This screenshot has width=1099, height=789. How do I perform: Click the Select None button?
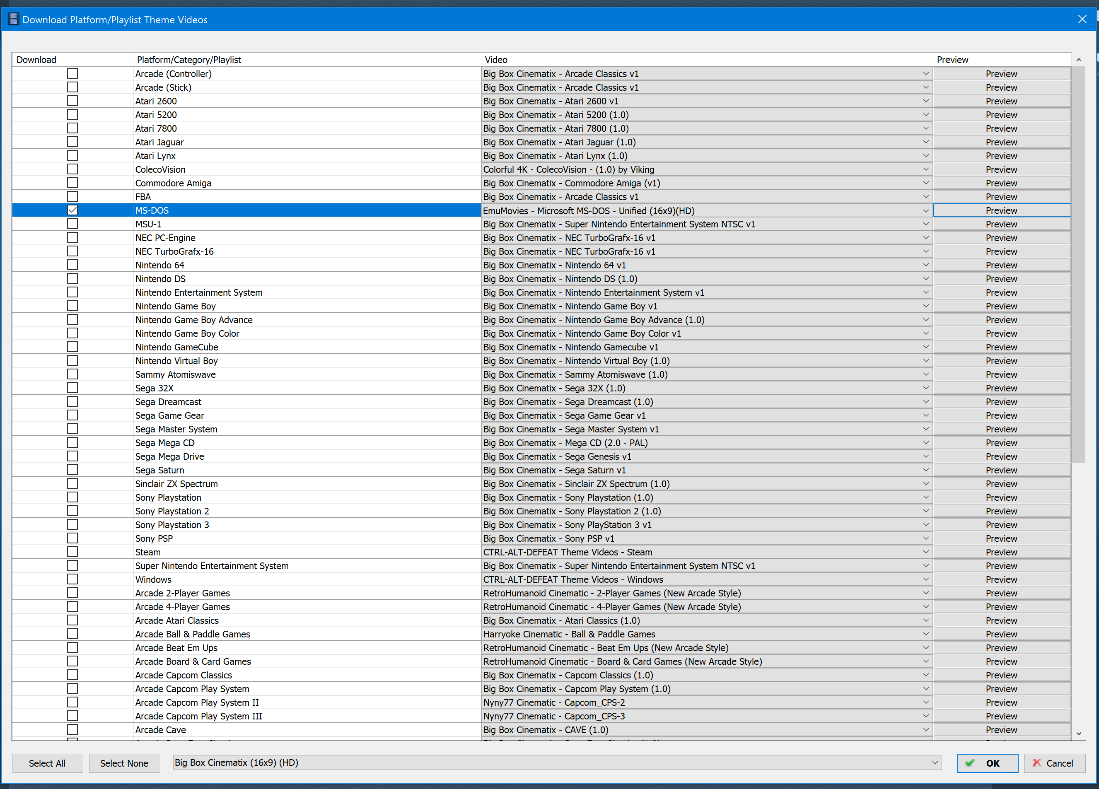124,763
